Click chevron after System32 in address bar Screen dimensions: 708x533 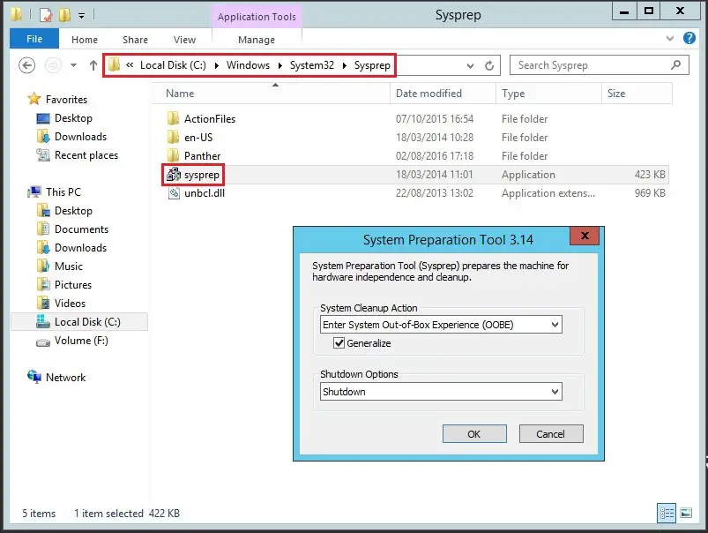tap(345, 65)
